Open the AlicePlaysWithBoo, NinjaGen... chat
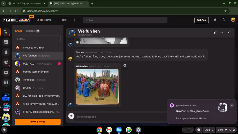238x134 pixels. point(38,104)
